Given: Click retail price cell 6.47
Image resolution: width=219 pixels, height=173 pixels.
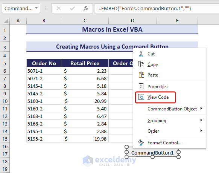Looking at the screenshot, I should point(85,116).
